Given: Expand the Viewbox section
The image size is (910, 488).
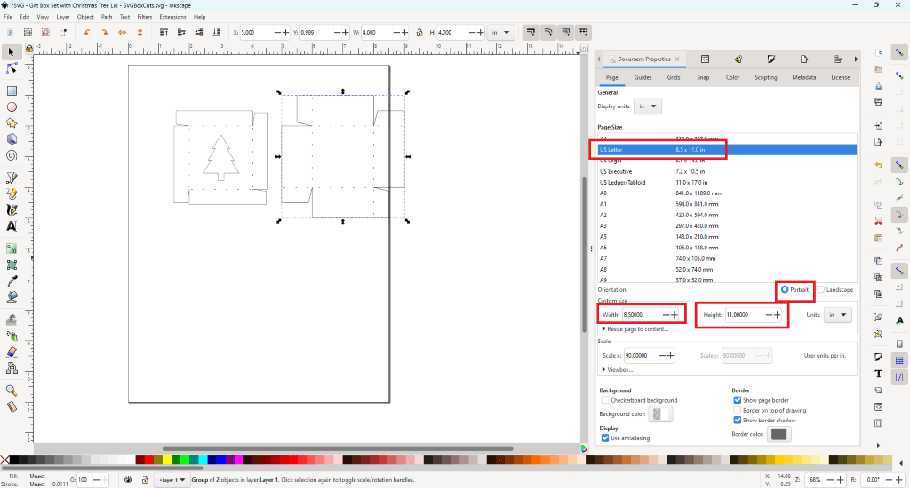Looking at the screenshot, I should [x=618, y=369].
